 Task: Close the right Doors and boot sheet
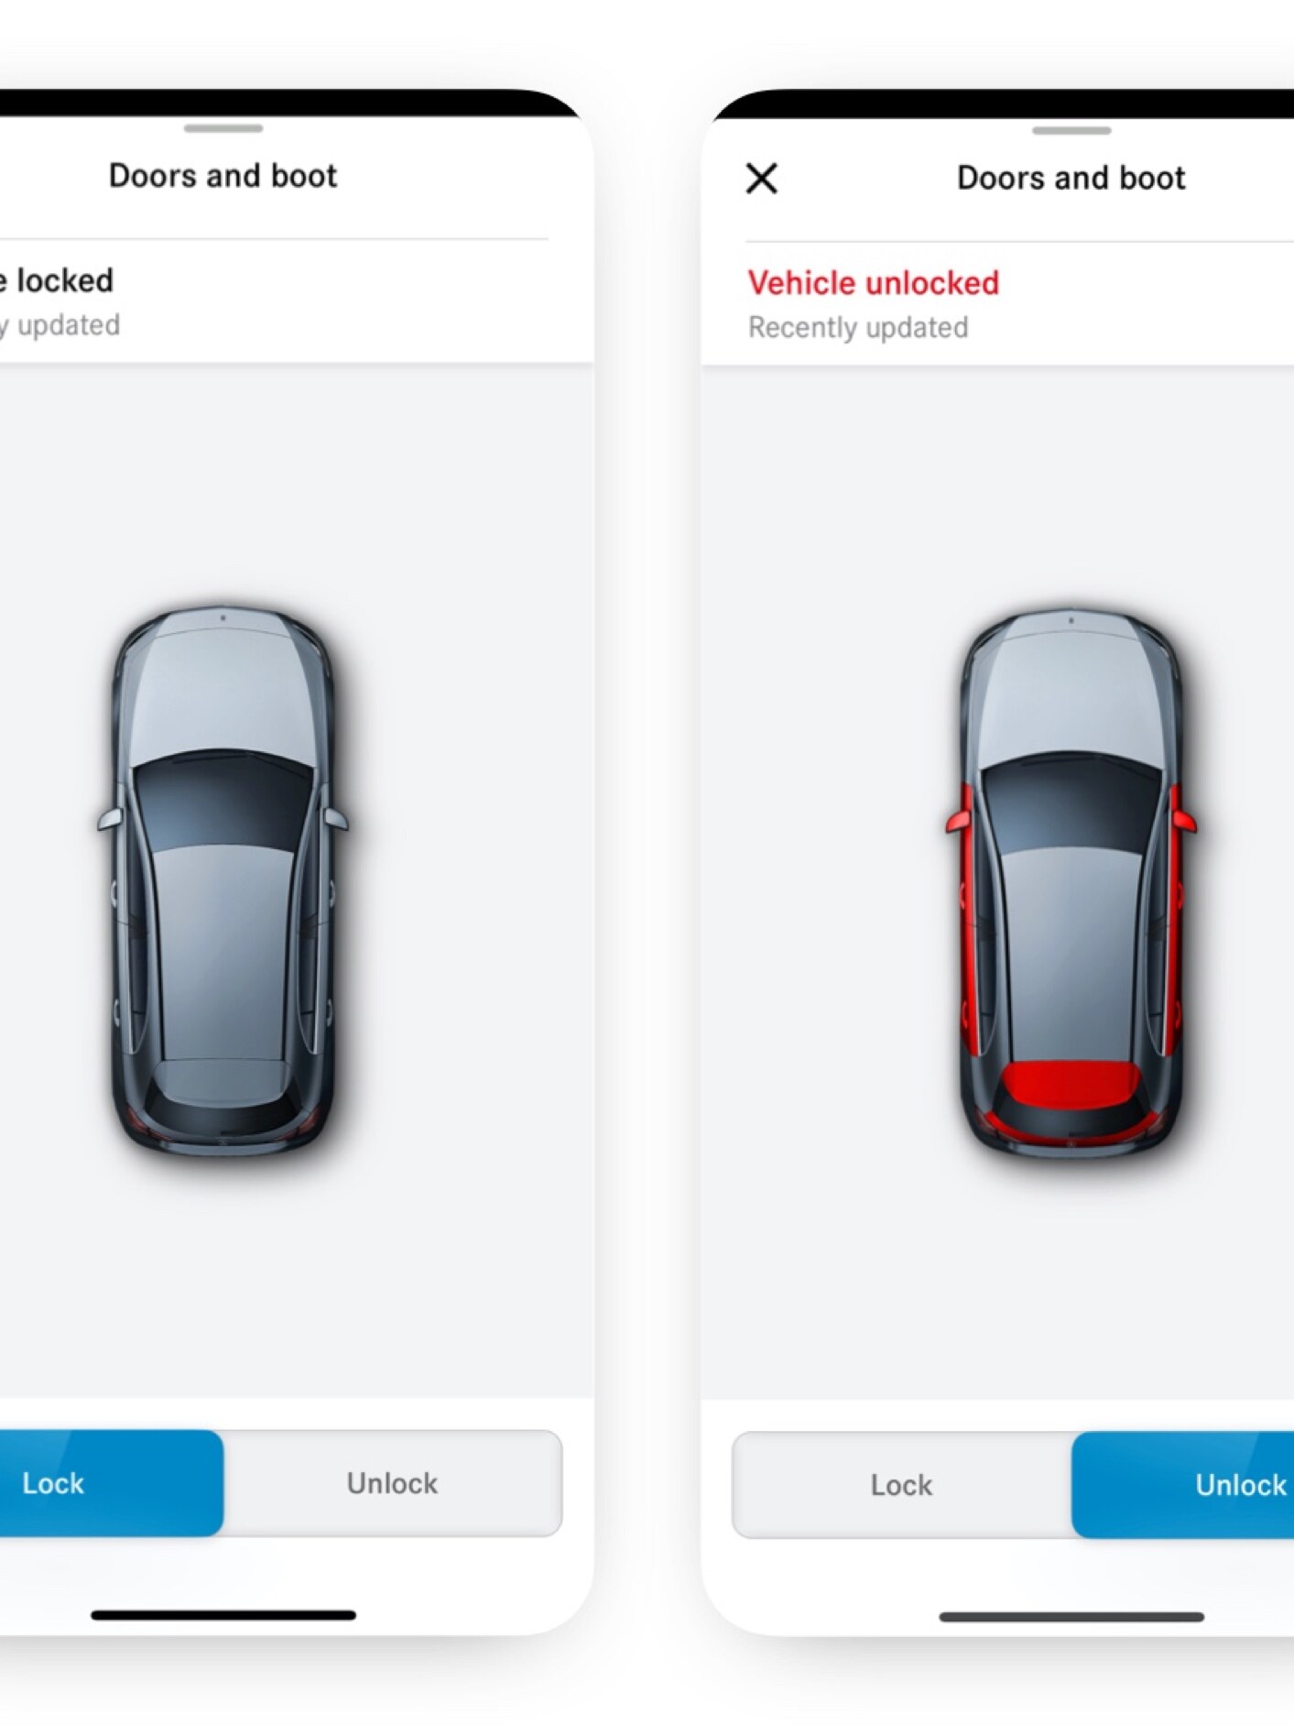coord(761,178)
